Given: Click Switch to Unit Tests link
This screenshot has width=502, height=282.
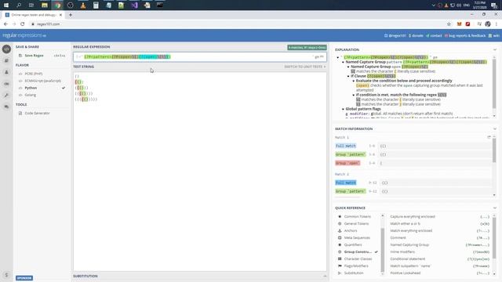Looking at the screenshot, I should point(305,67).
